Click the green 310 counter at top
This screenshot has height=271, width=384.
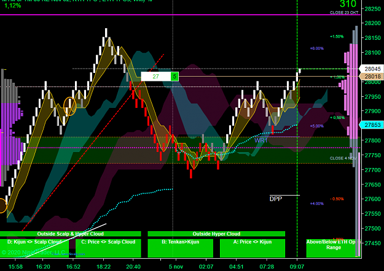(348, 4)
